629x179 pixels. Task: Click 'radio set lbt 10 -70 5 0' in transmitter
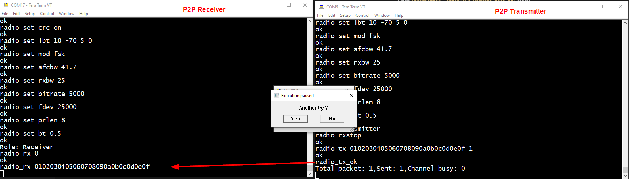361,23
